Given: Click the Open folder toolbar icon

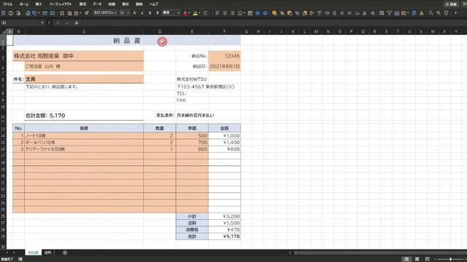Looking at the screenshot, I should (11, 13).
